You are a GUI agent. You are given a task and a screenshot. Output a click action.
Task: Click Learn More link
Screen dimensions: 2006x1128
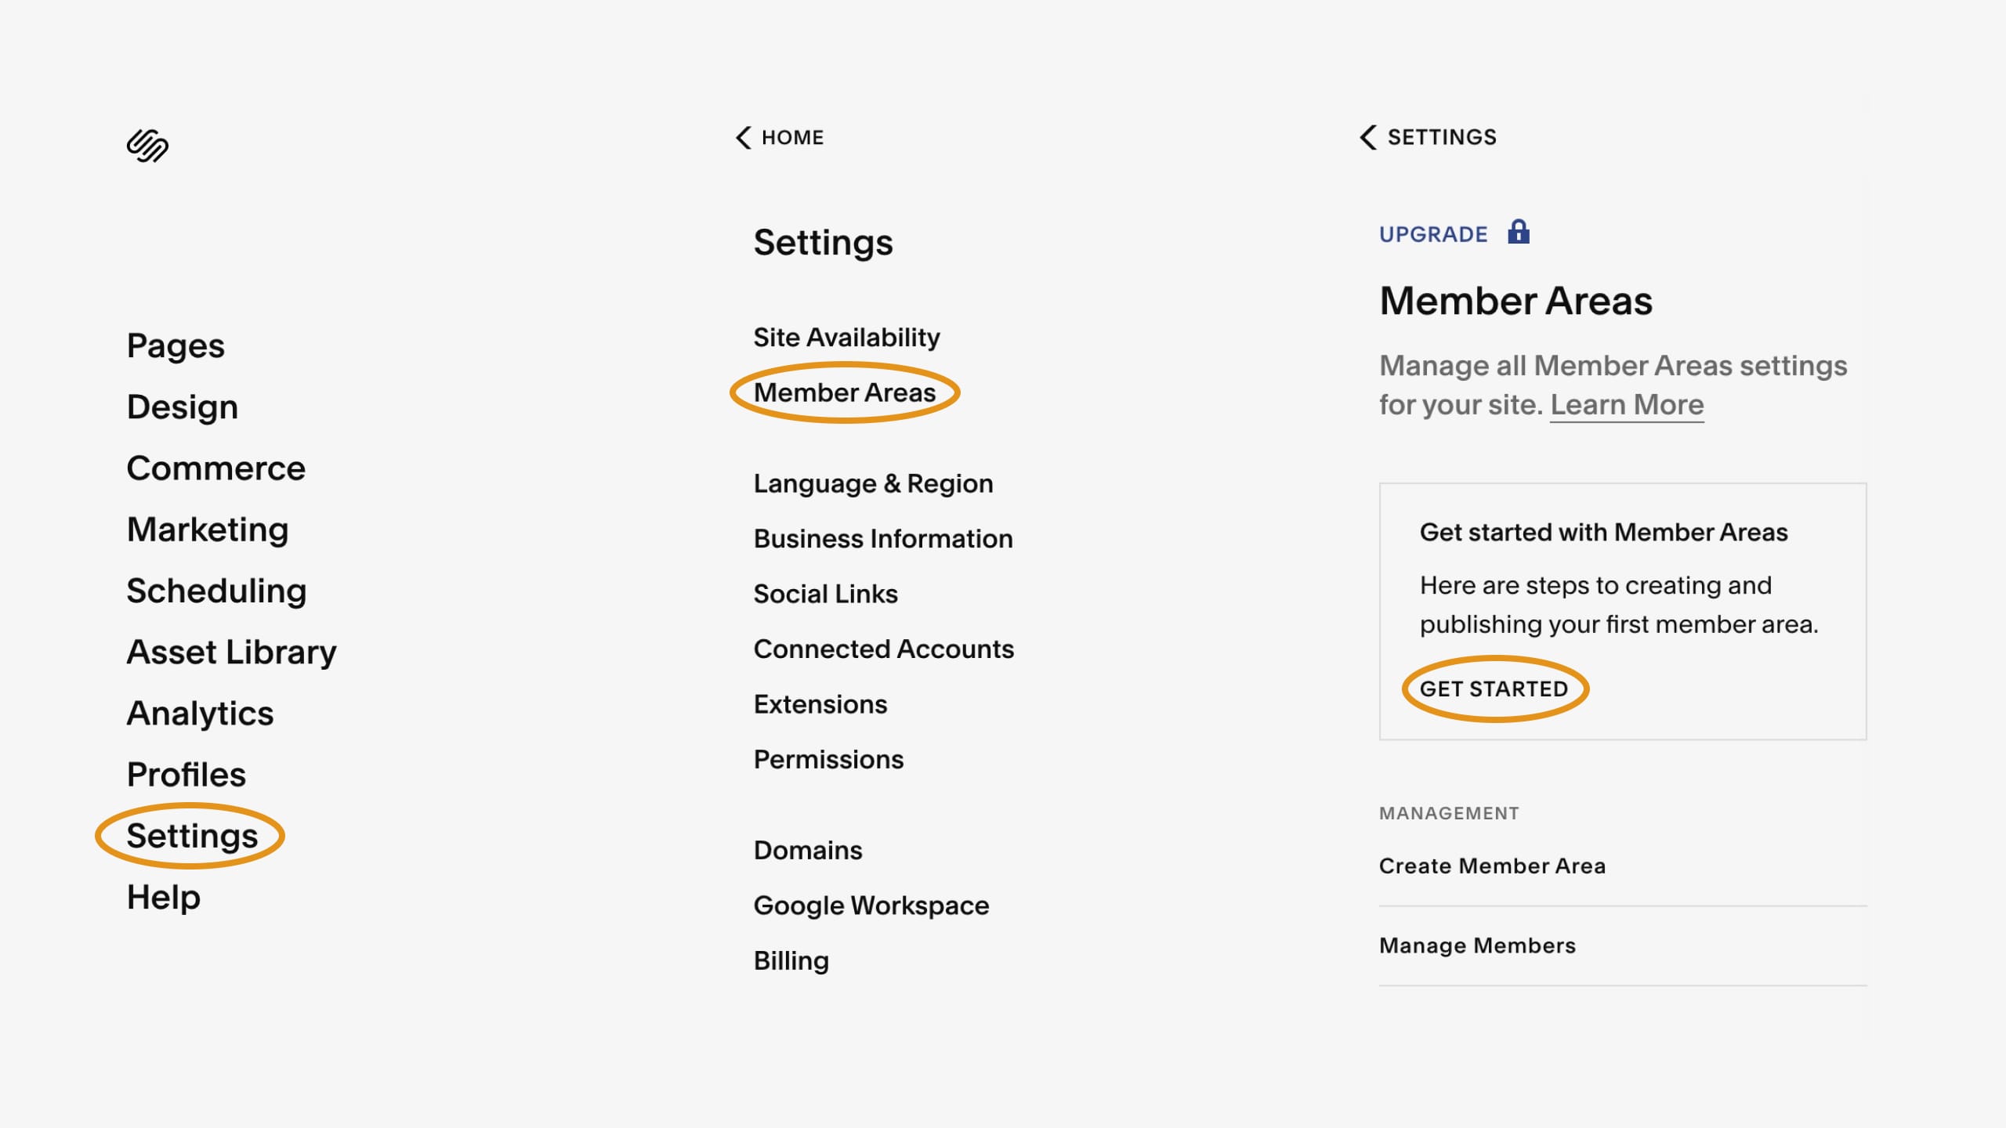[1627, 403]
